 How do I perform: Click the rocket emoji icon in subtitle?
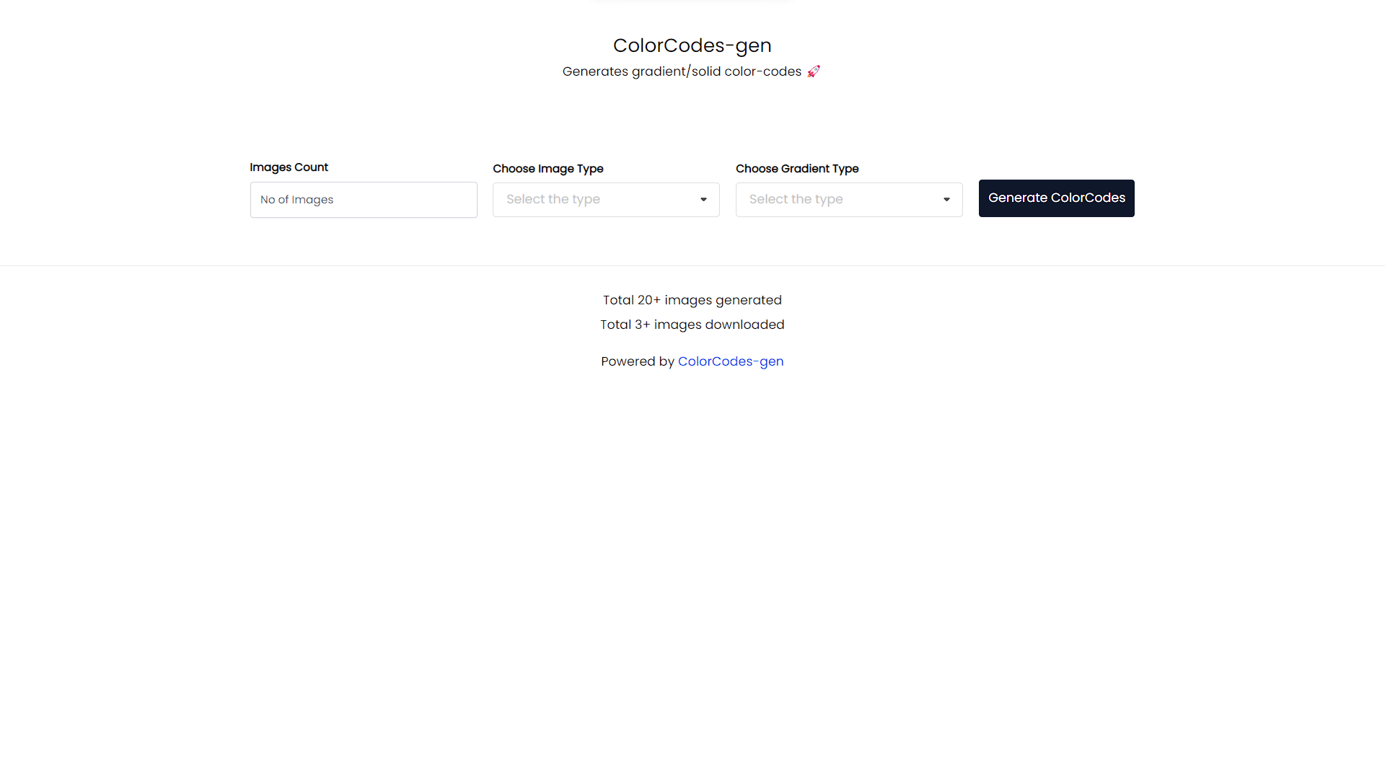click(x=814, y=71)
